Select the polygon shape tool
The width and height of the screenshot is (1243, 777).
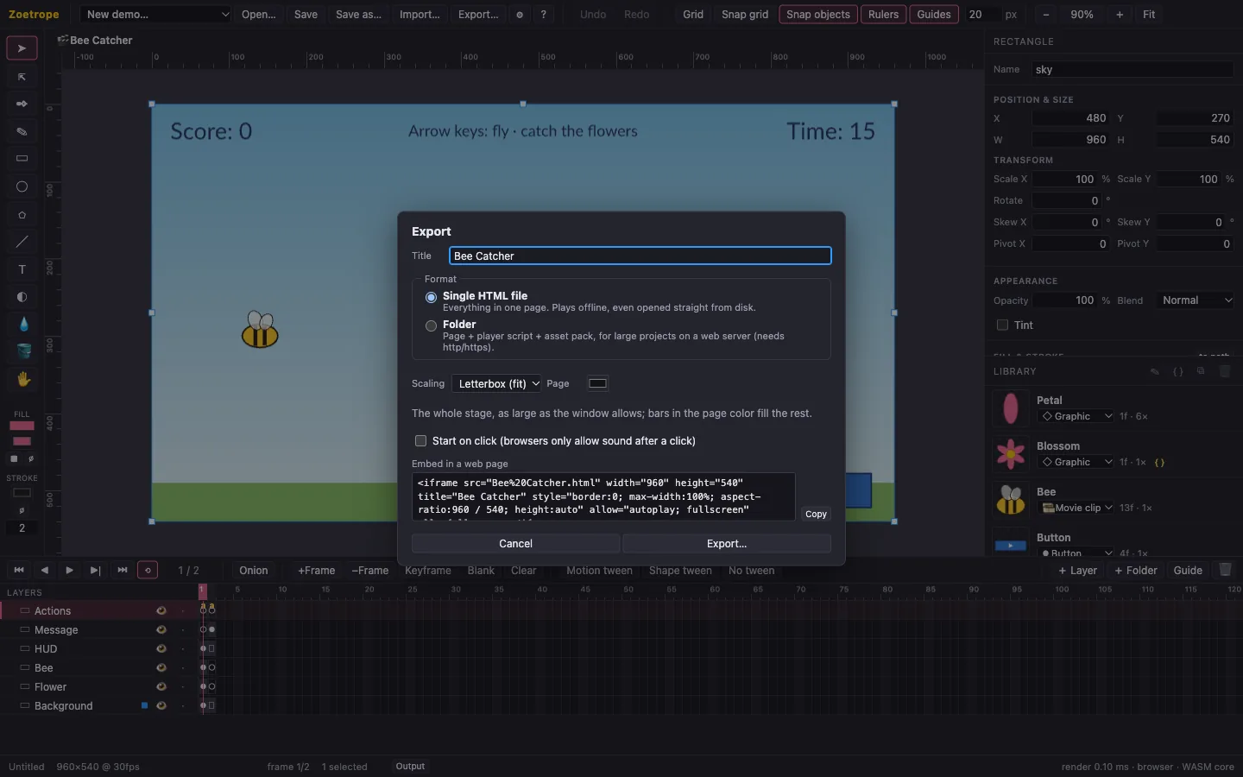pyautogui.click(x=22, y=214)
